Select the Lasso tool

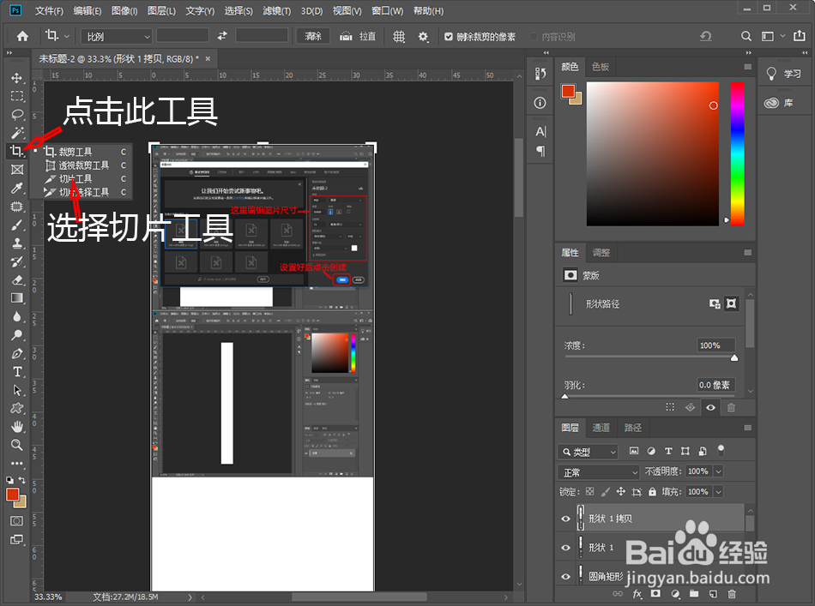pos(16,114)
